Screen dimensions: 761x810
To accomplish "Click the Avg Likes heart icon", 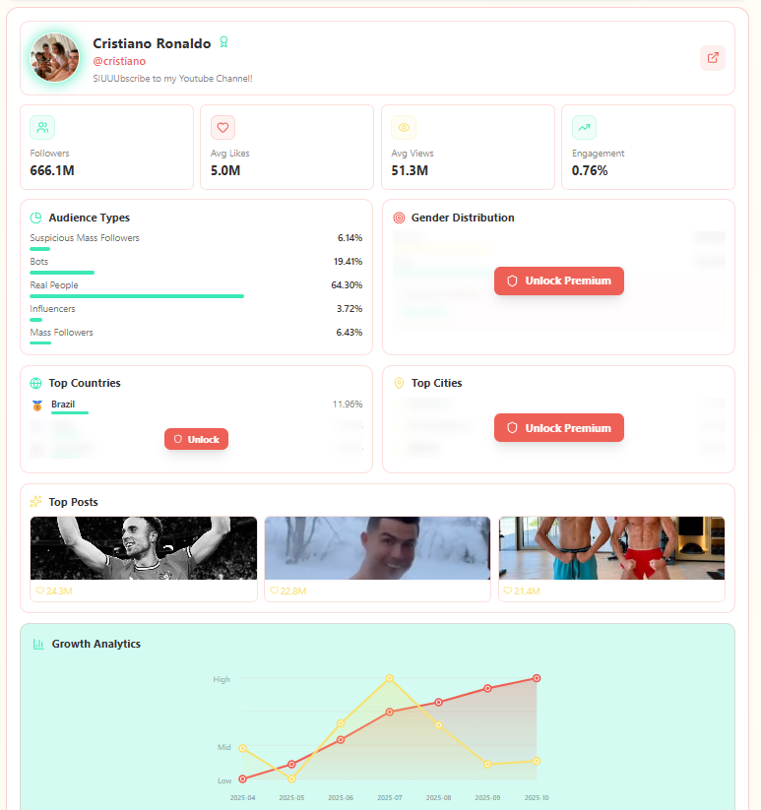I will (x=222, y=127).
